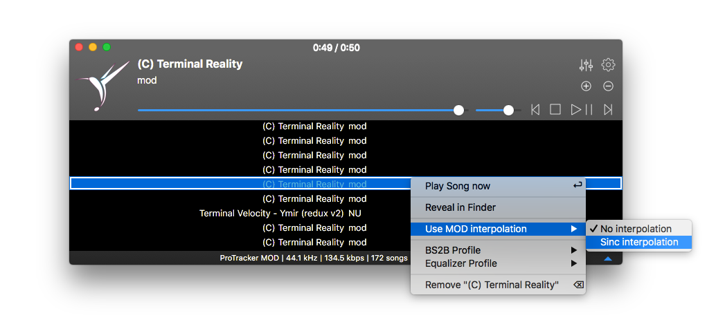The width and height of the screenshot is (725, 329).
Task: Click the 0:49 / 0:50 time display
Action: [x=336, y=48]
